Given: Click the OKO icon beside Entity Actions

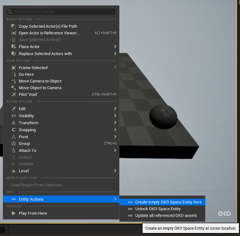Looking at the screenshot, I should coord(14,199).
